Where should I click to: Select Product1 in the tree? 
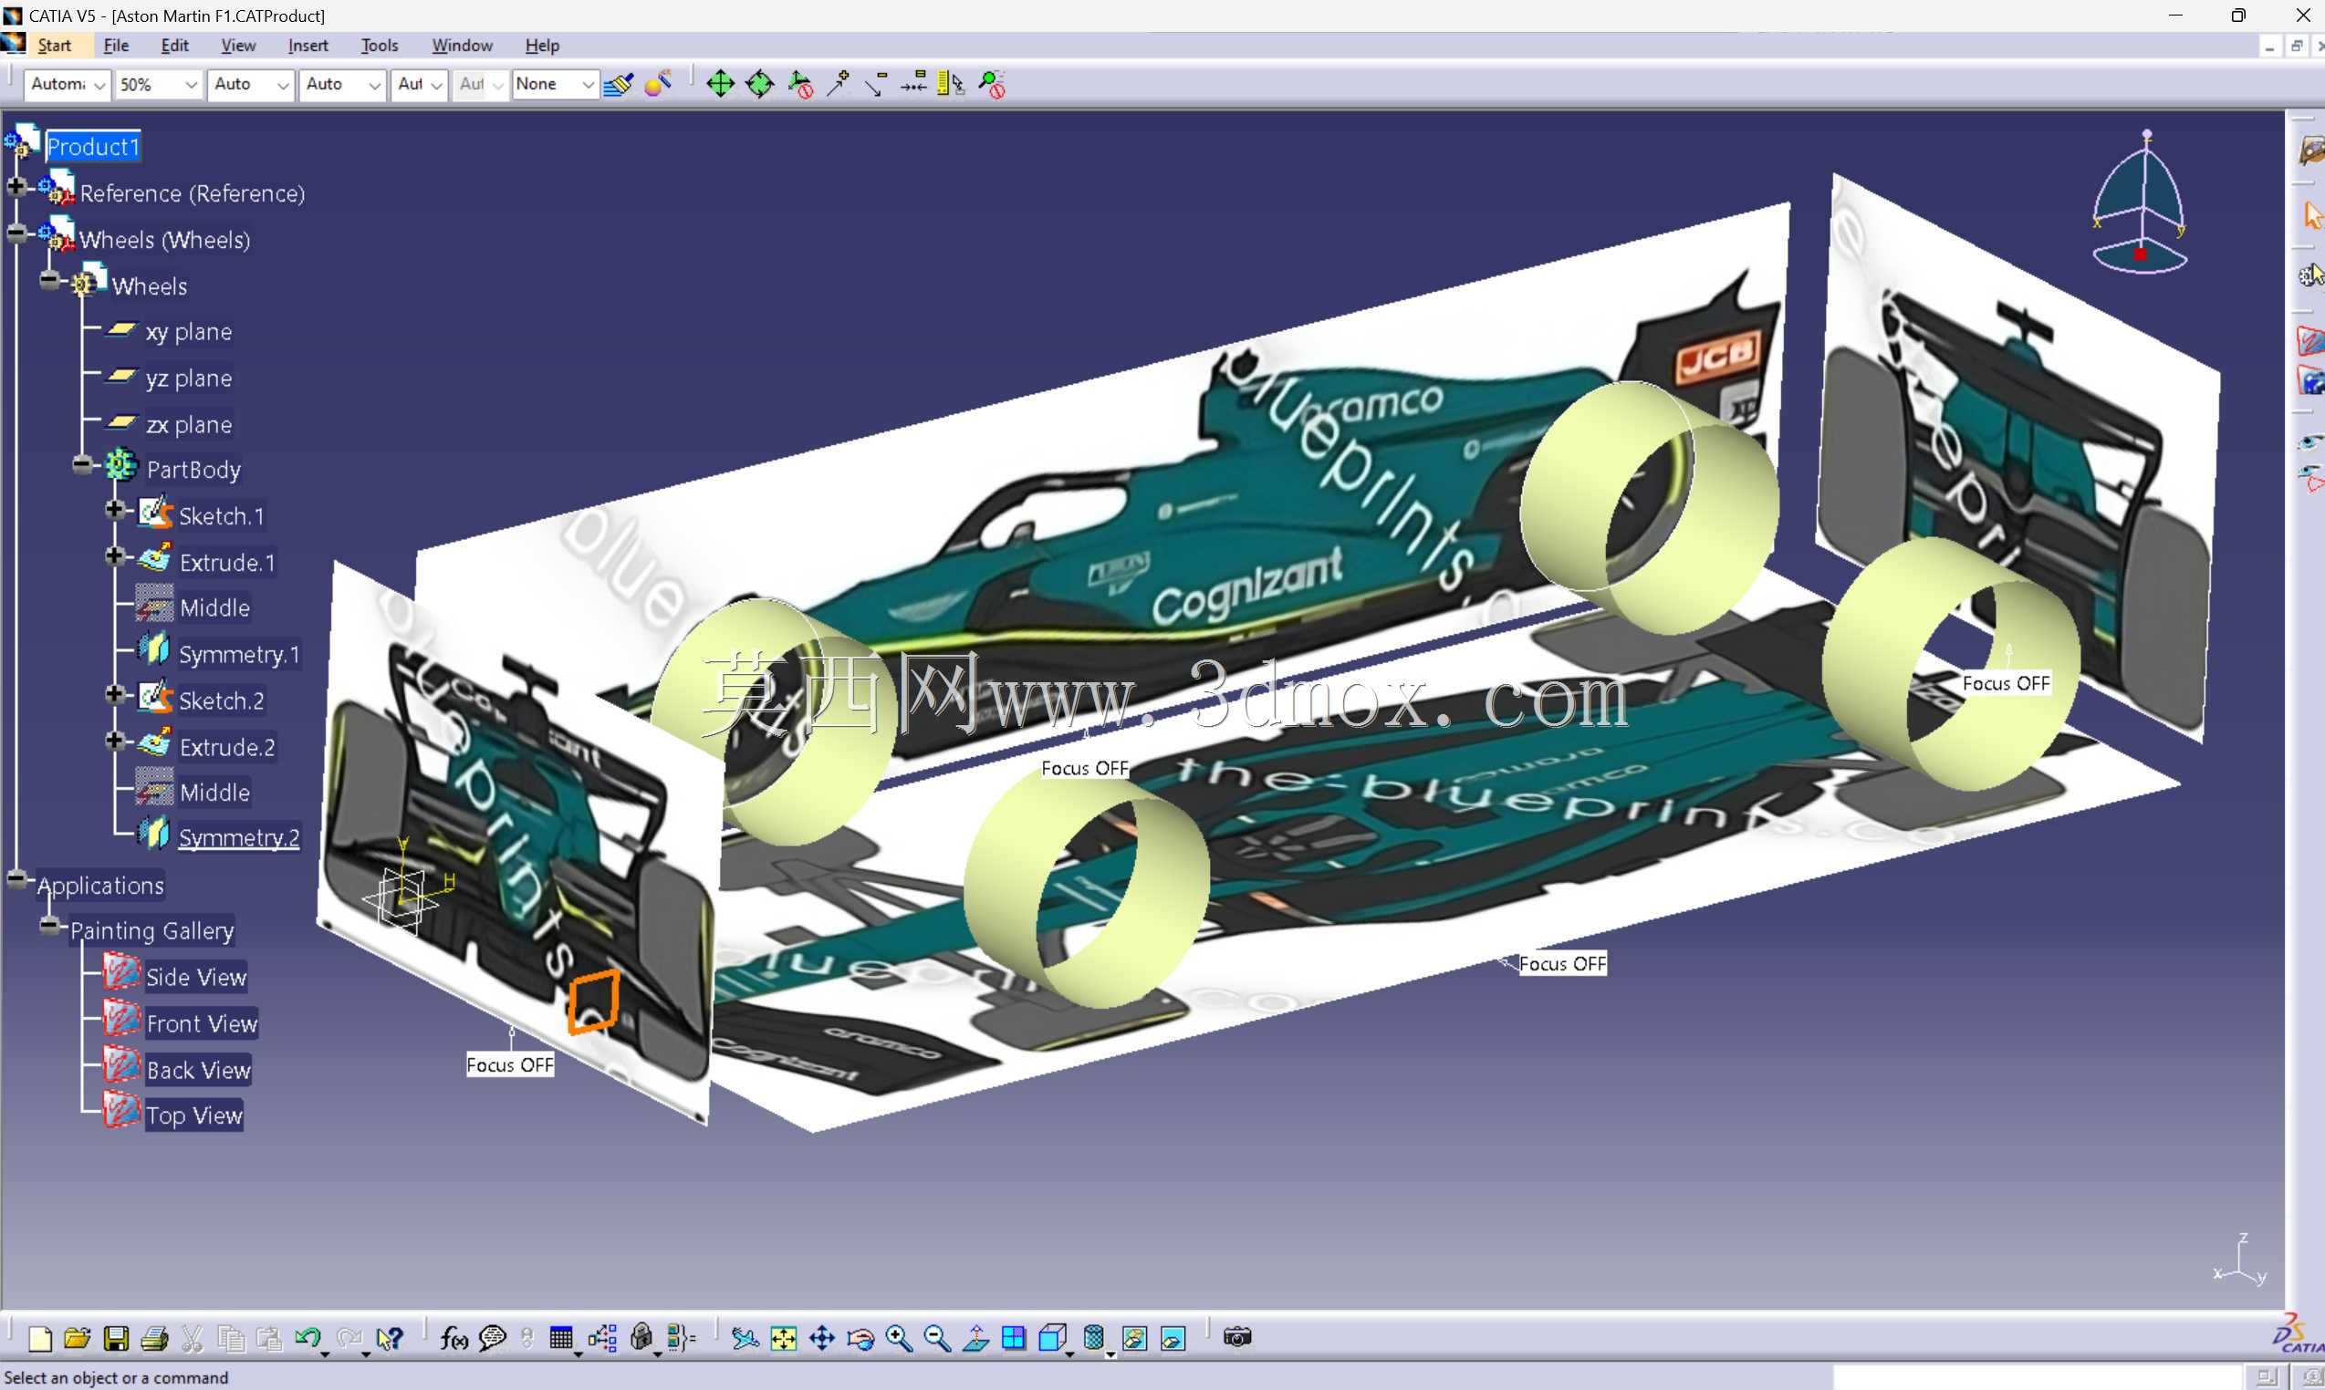point(93,147)
